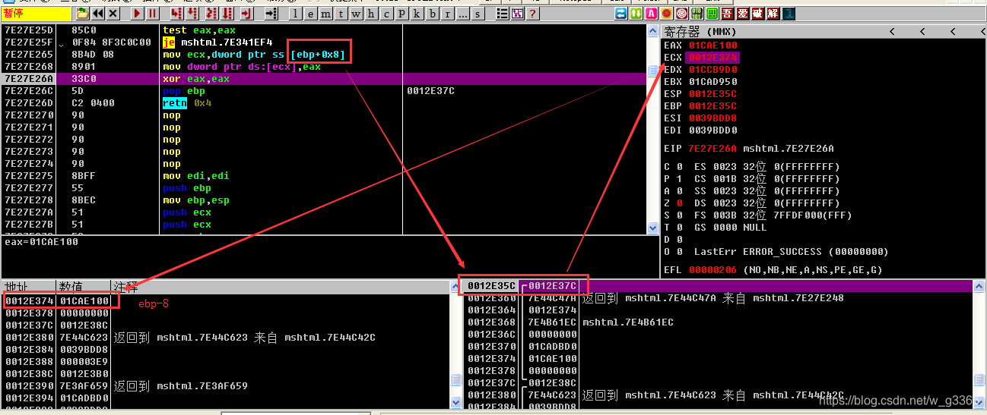987x415 pixels.
Task: Open Source window with 's' button
Action: (477, 14)
